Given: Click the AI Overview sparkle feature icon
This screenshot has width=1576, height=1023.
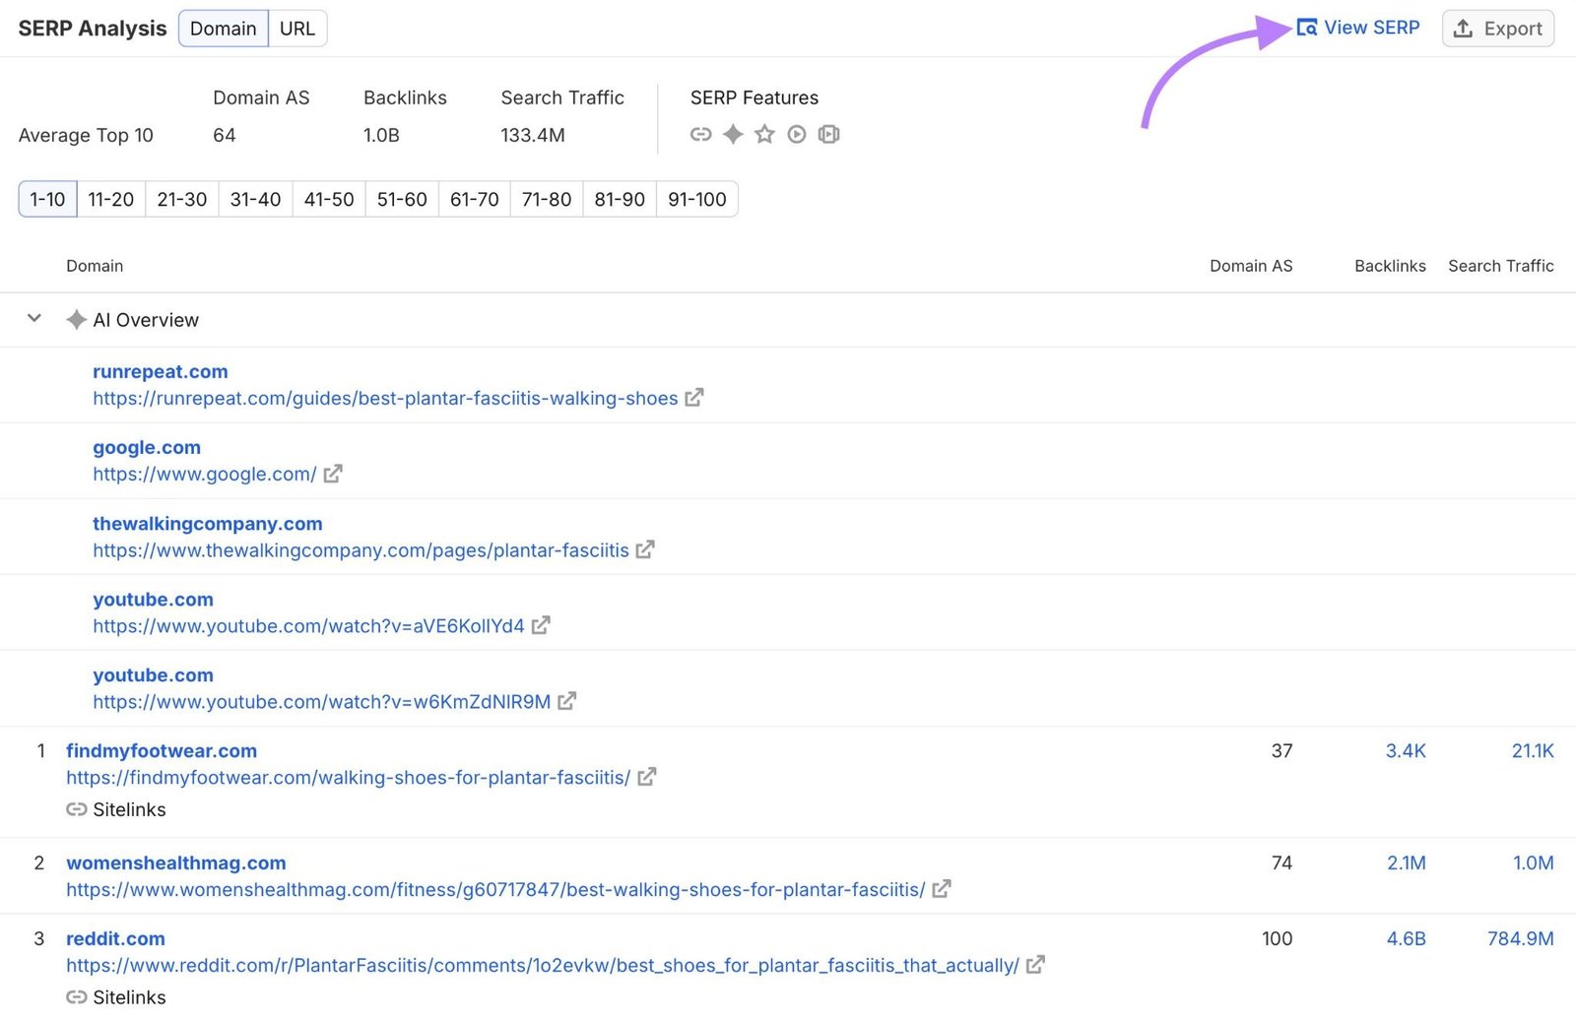Looking at the screenshot, I should (x=733, y=134).
